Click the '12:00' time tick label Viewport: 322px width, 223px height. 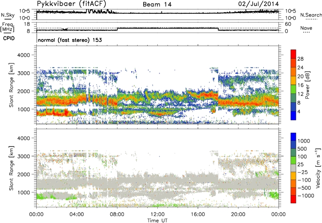[x=157, y=215]
